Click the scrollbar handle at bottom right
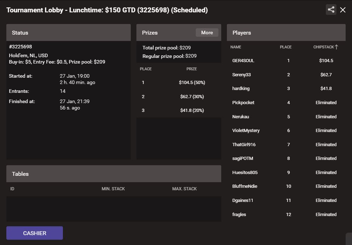 (349, 239)
